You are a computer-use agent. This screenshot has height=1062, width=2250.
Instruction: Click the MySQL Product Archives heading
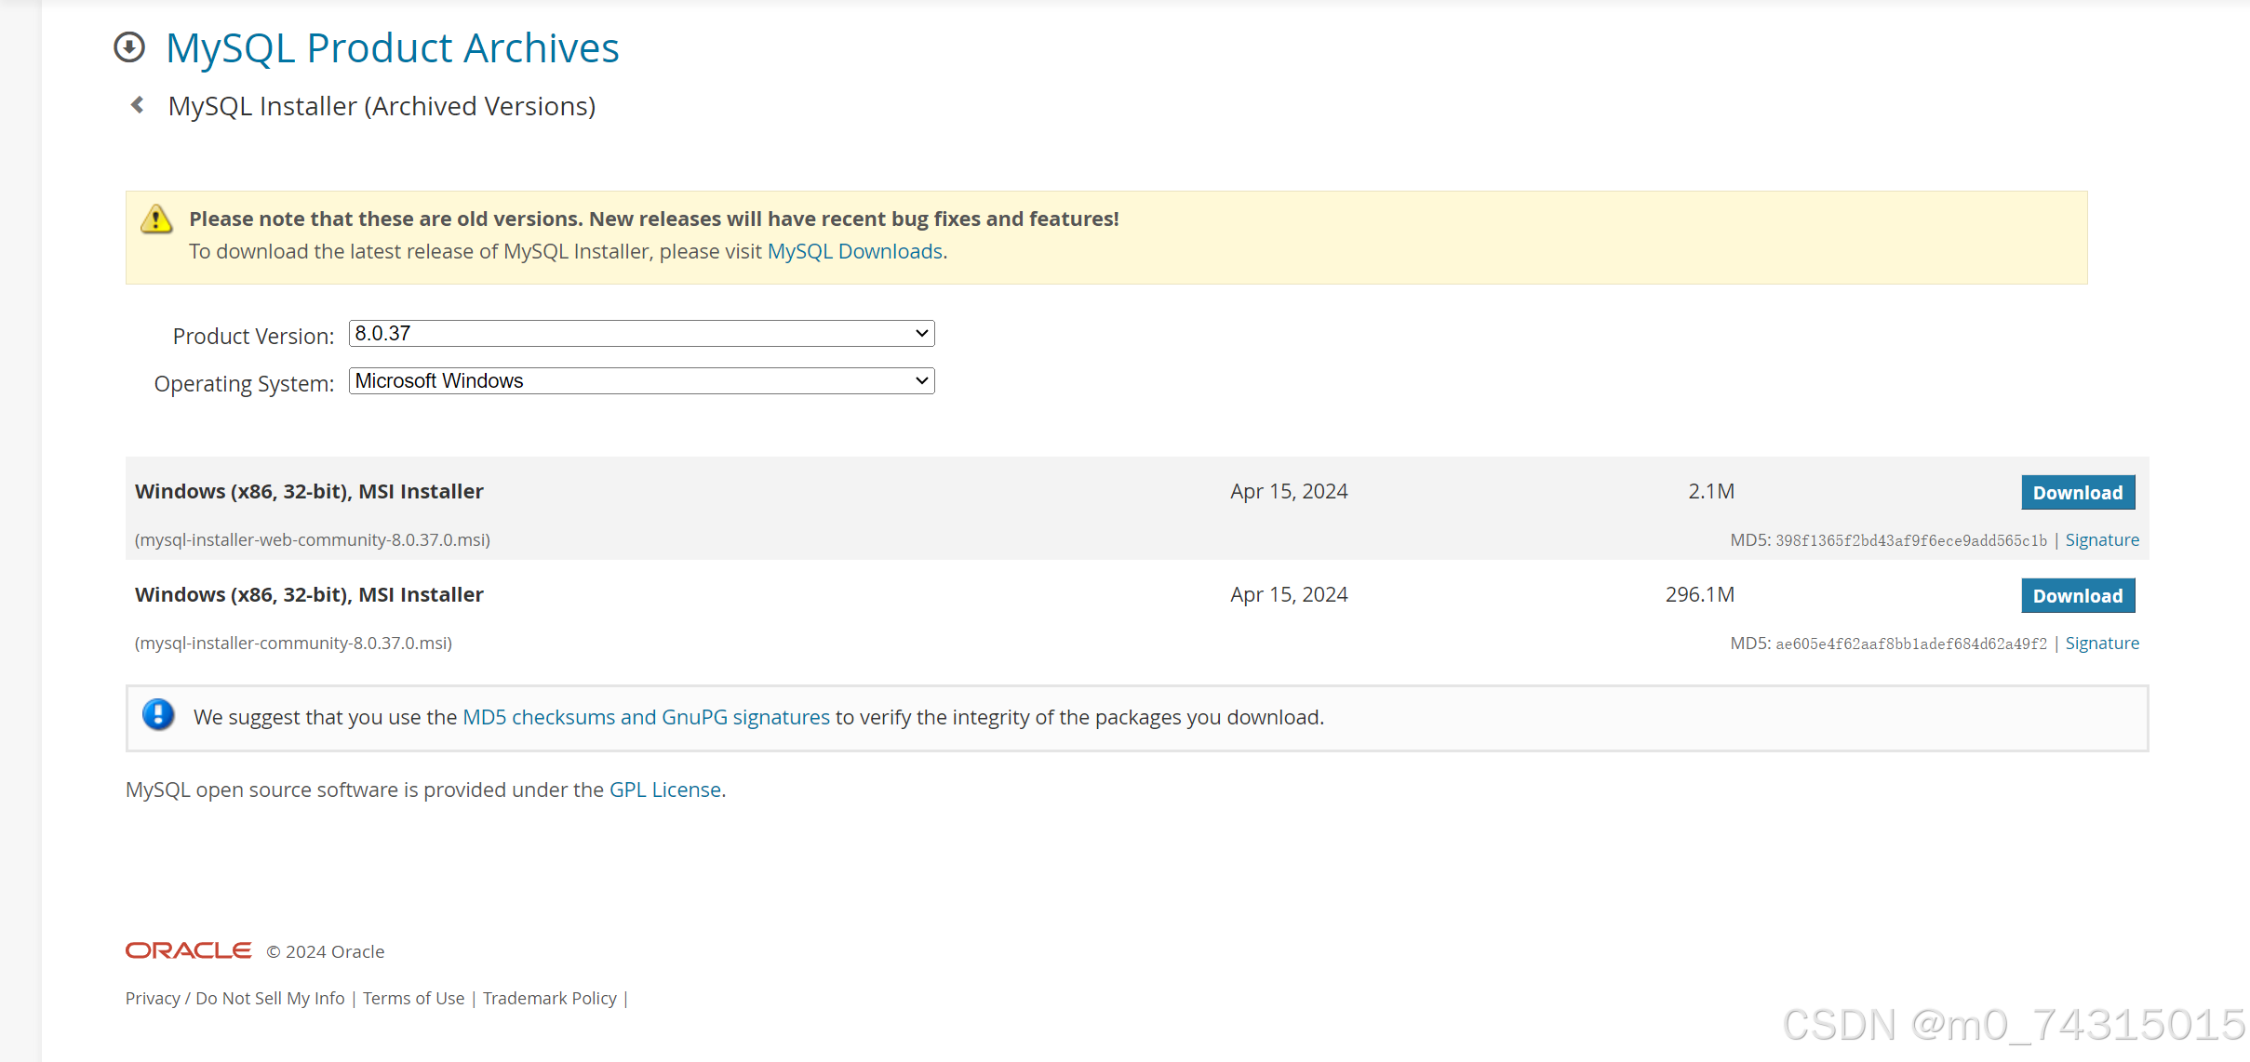pyautogui.click(x=392, y=48)
